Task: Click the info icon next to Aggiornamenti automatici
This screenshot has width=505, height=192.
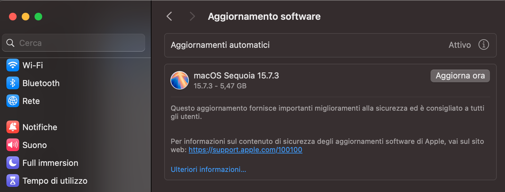Action: pos(484,45)
